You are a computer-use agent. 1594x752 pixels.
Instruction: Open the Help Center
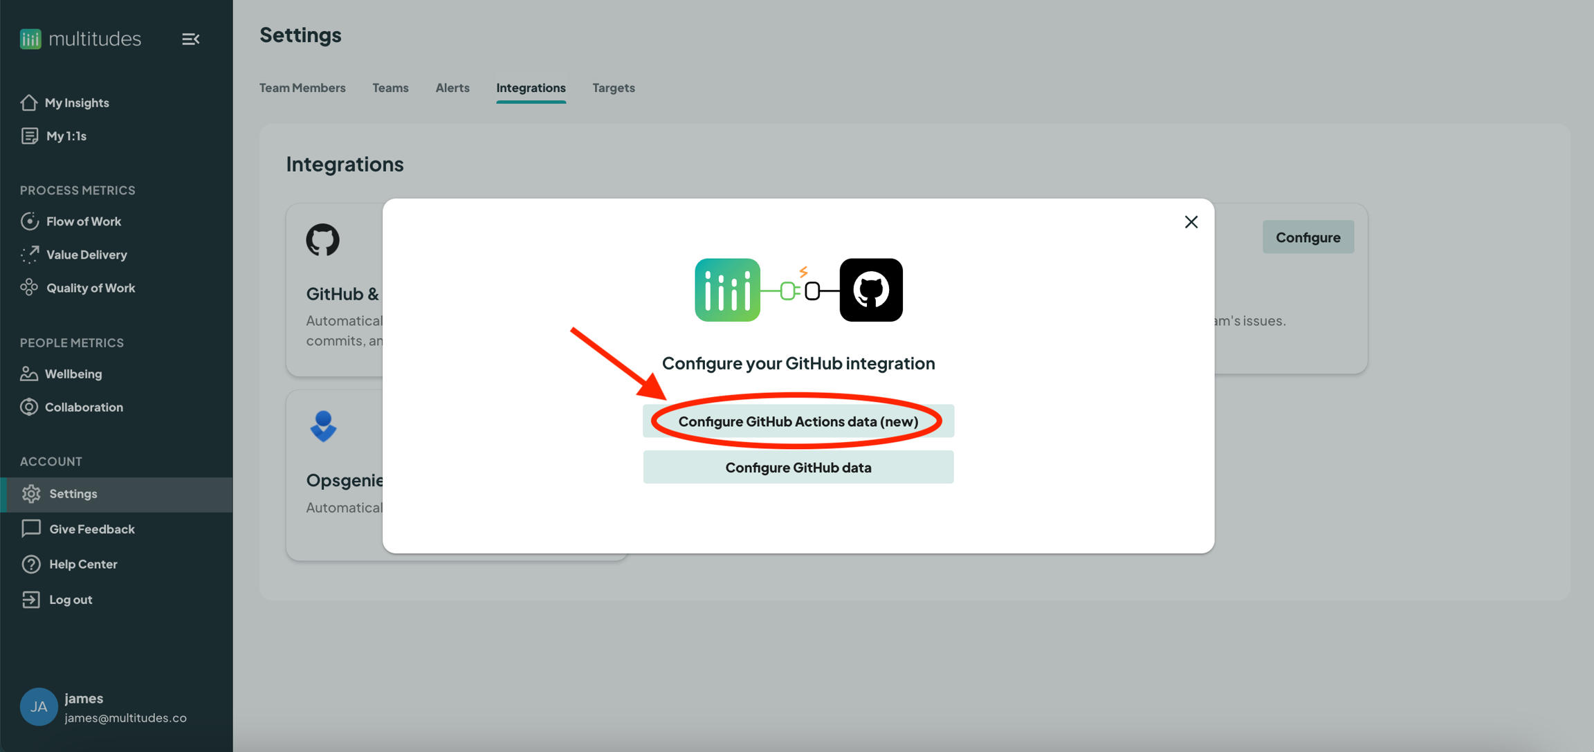point(82,564)
